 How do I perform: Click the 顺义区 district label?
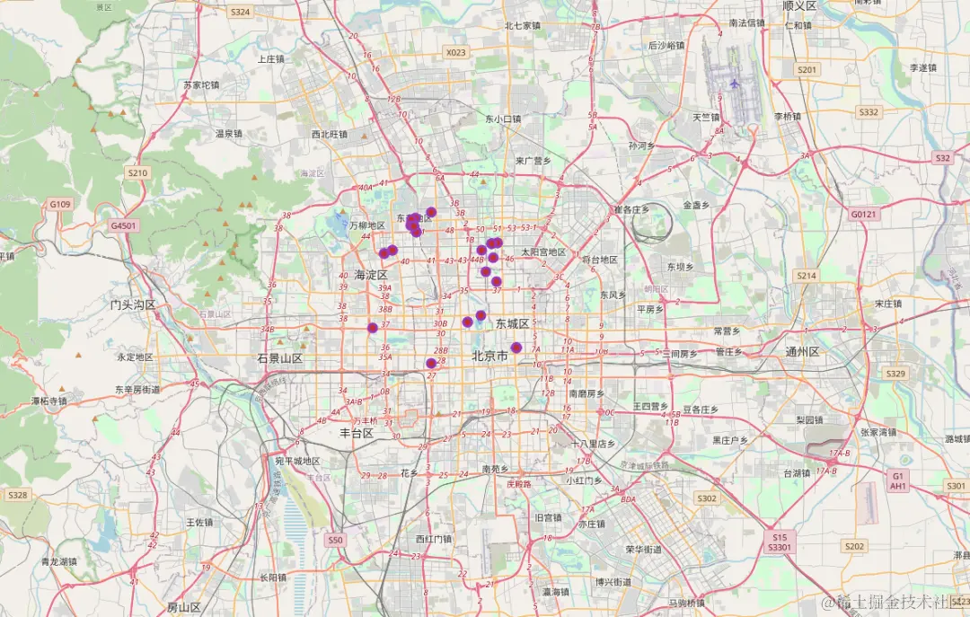800,6
